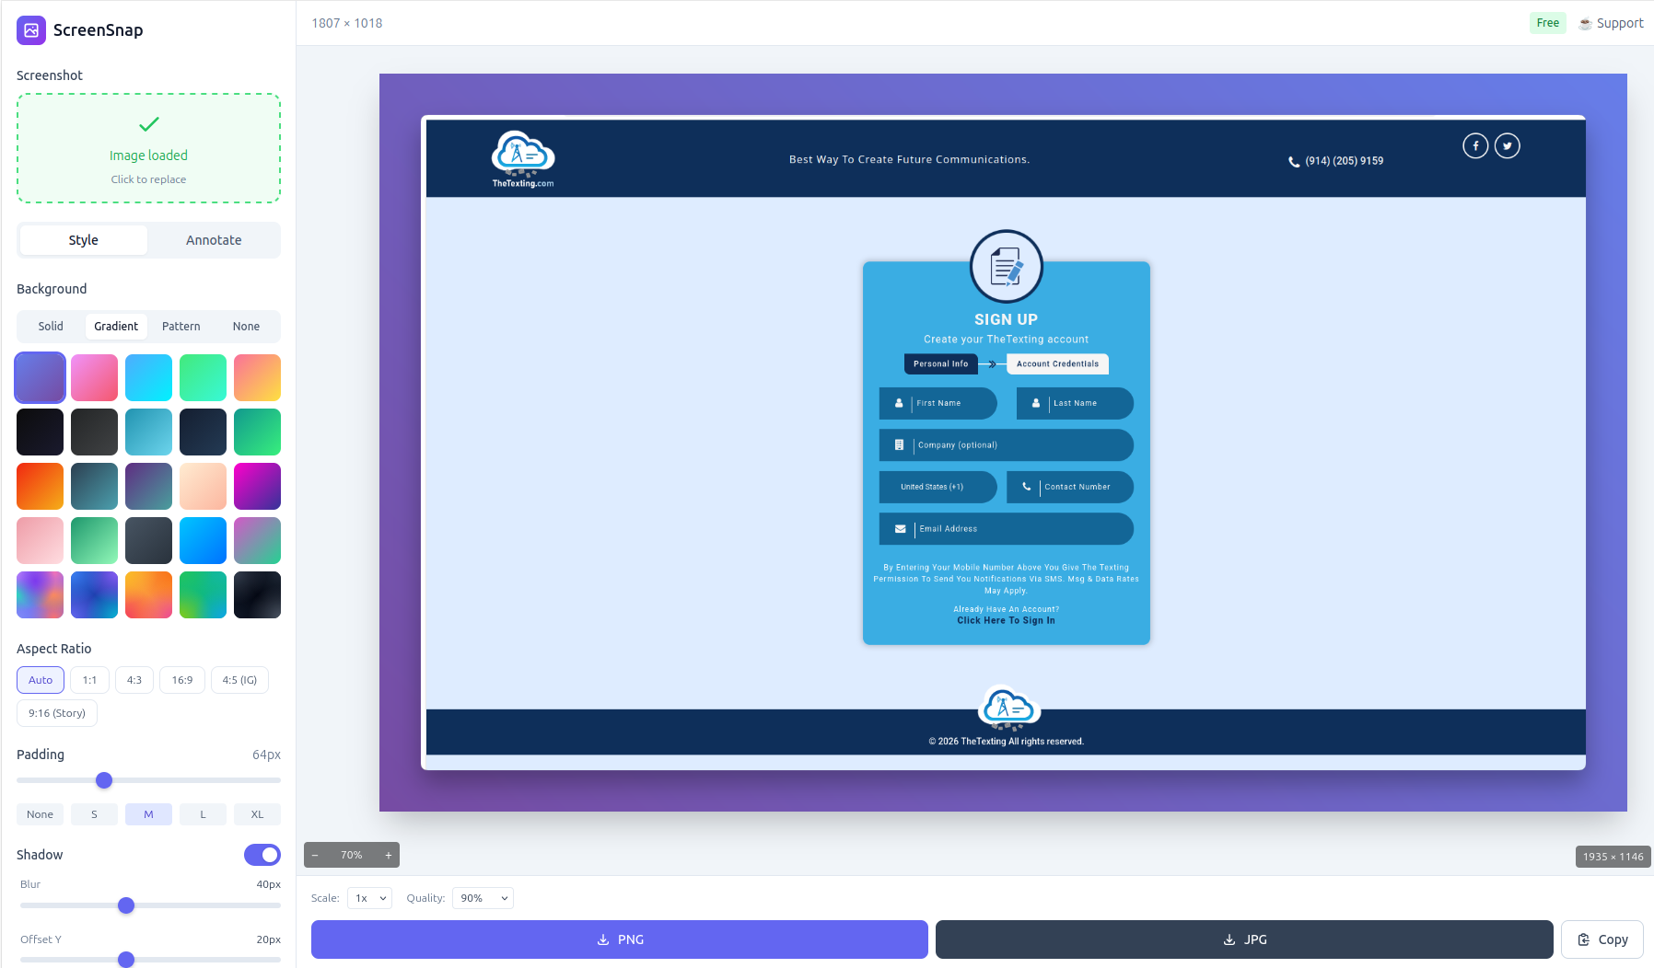
Task: Download the image as JPG
Action: tap(1244, 939)
